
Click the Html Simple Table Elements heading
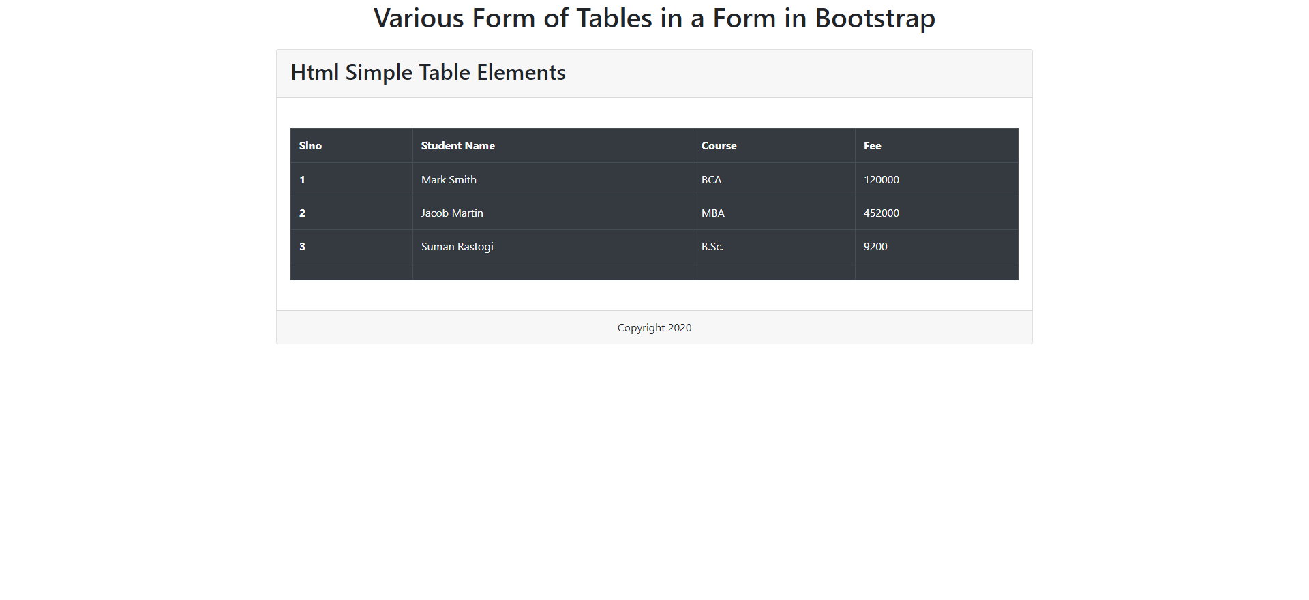(x=427, y=72)
